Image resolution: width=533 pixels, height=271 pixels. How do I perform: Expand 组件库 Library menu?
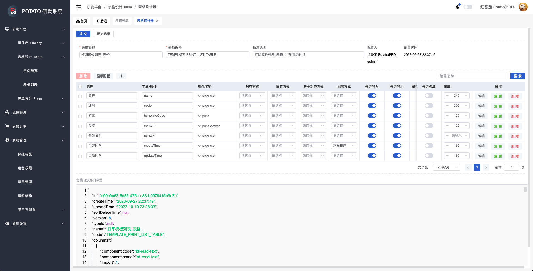tap(35, 43)
